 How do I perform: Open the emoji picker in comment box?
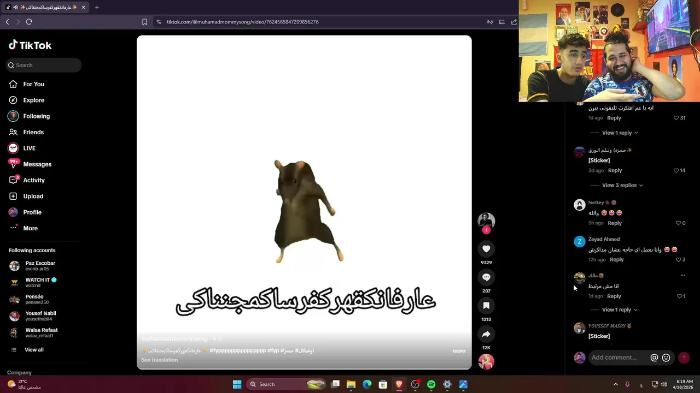click(666, 358)
